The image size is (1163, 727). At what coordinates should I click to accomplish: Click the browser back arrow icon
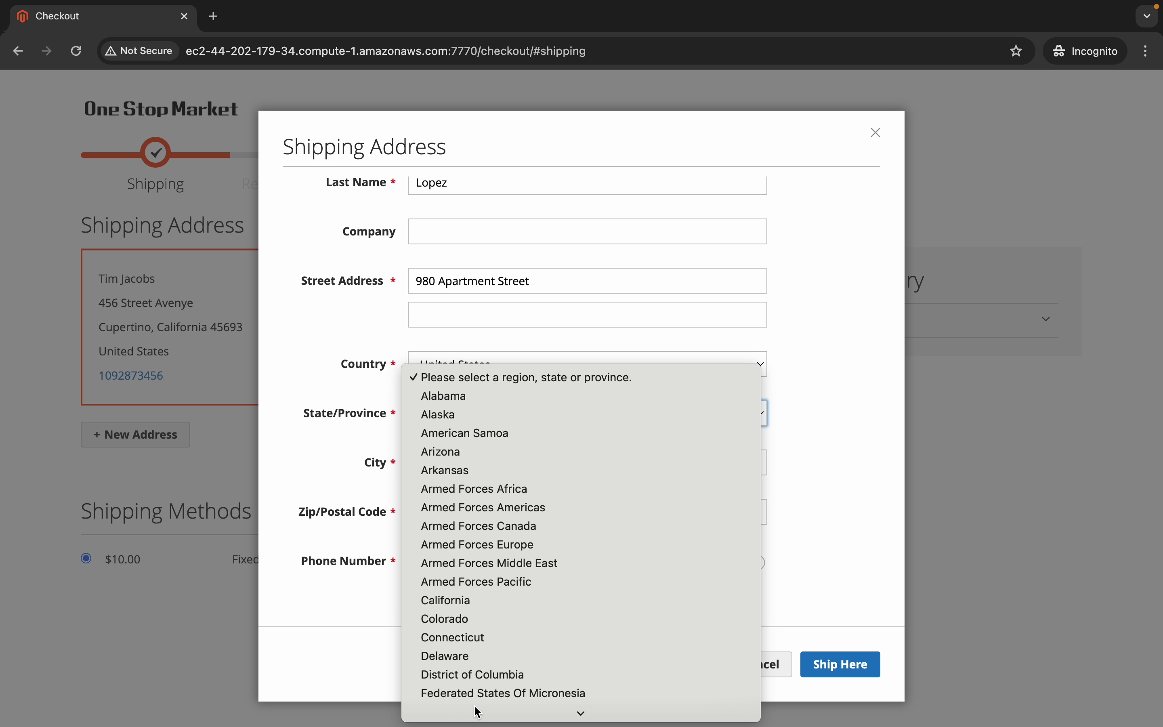18,51
